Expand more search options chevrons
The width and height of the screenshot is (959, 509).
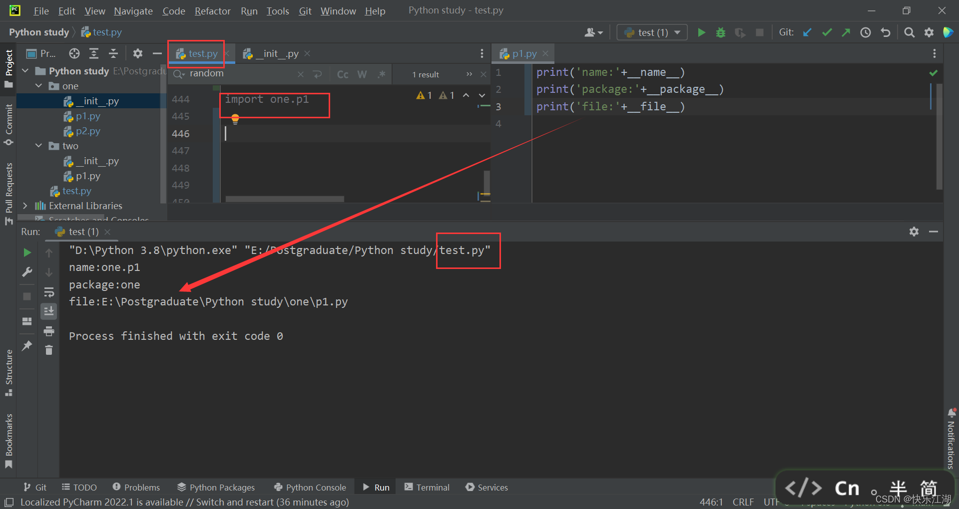[x=469, y=74]
